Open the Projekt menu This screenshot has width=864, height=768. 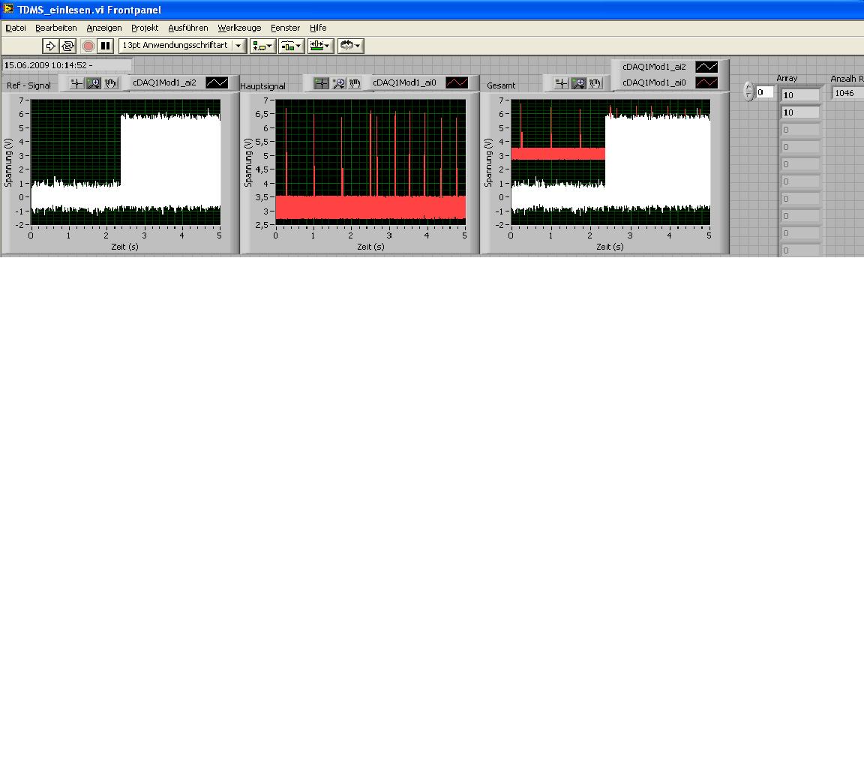tap(144, 28)
